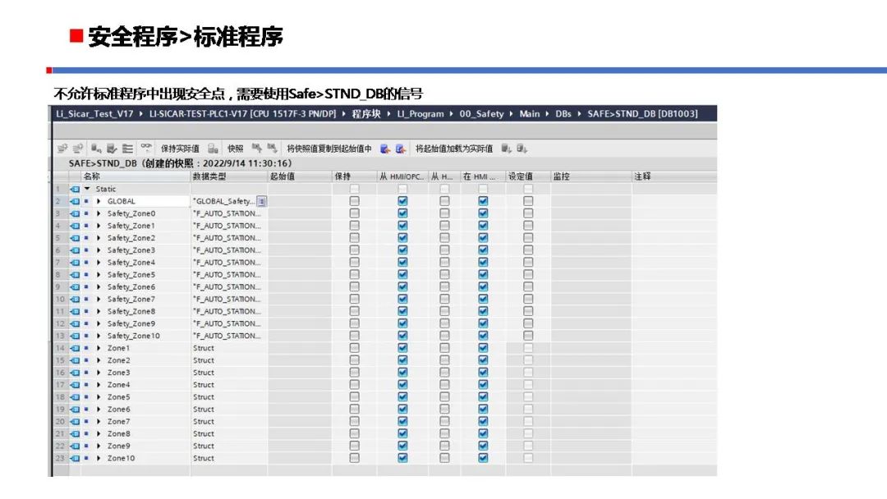Click the tag icon of Zone10 row
Screen dimensions: 887x499
click(x=76, y=458)
